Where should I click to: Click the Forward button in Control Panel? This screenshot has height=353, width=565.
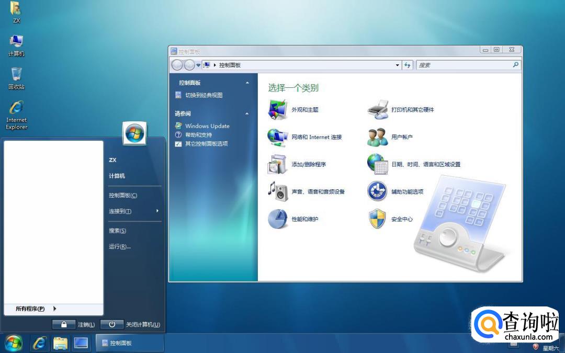click(x=189, y=65)
